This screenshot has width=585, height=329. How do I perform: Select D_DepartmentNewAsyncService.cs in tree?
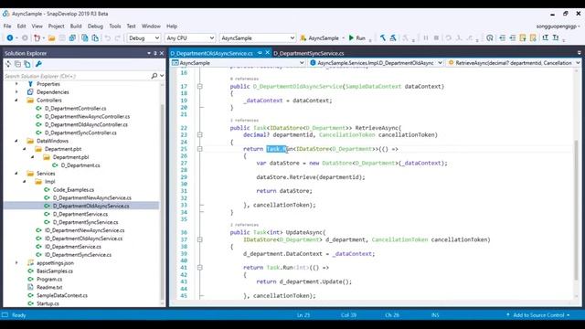pyautogui.click(x=91, y=197)
